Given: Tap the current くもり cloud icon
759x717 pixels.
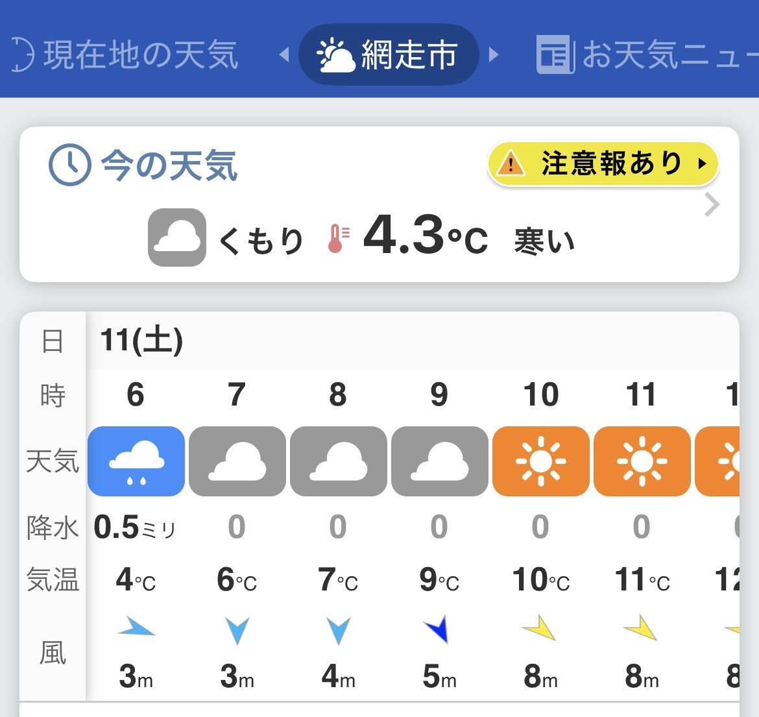Looking at the screenshot, I should [x=177, y=237].
